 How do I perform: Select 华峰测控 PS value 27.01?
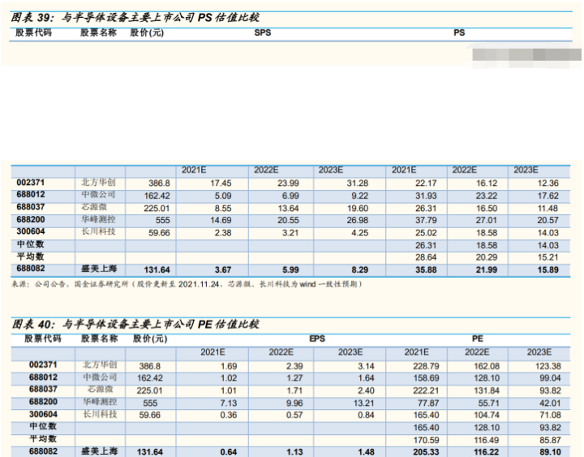tap(487, 220)
